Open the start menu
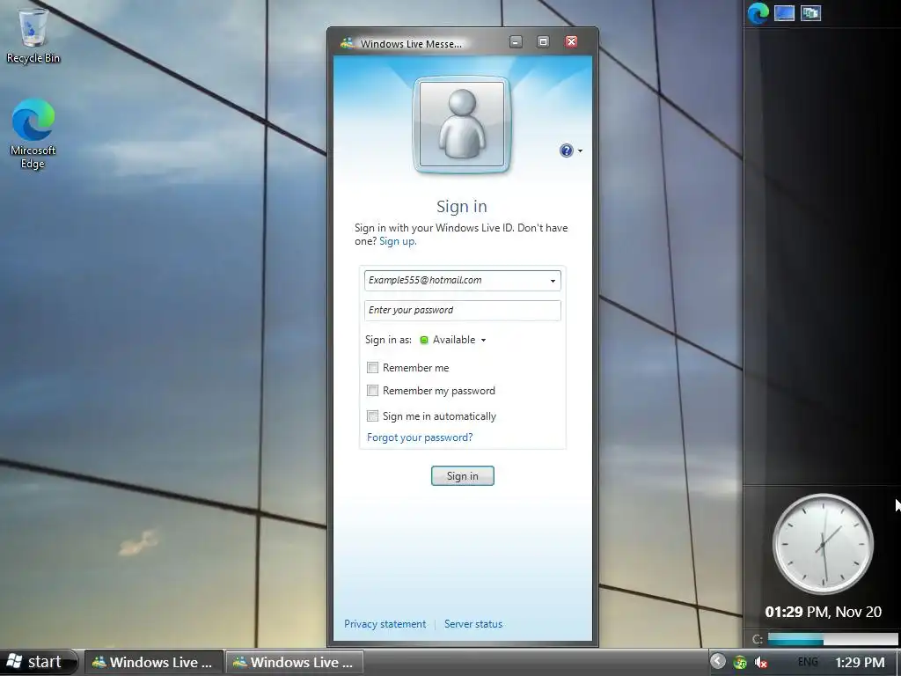 [x=37, y=662]
